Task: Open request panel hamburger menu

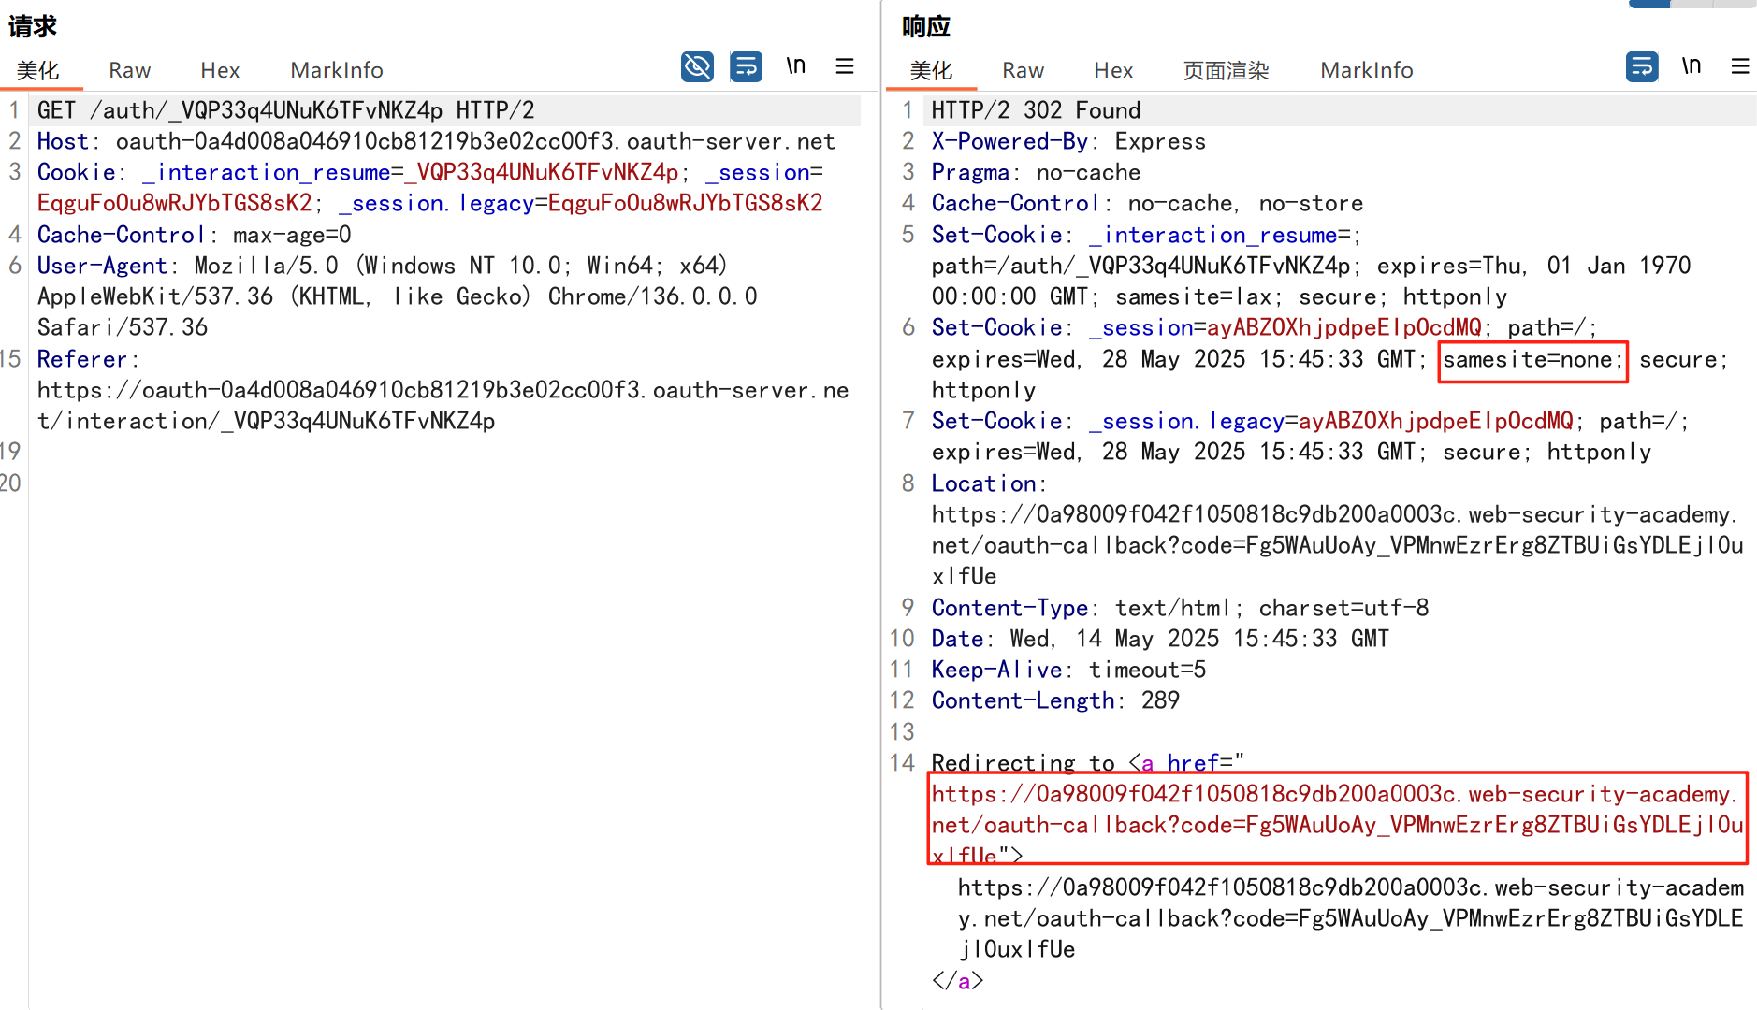Action: pos(845,66)
